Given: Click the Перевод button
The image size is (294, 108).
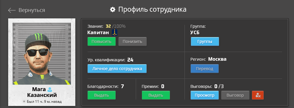Looking at the screenshot, I should [205, 69].
